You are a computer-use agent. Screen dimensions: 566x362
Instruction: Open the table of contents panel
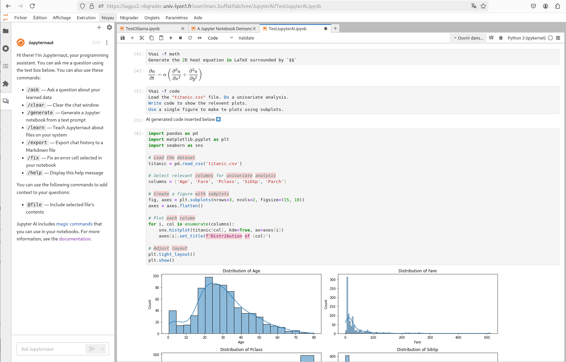[6, 66]
